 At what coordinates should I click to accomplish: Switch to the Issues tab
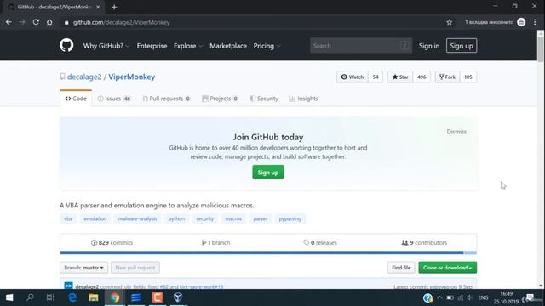[x=114, y=99]
